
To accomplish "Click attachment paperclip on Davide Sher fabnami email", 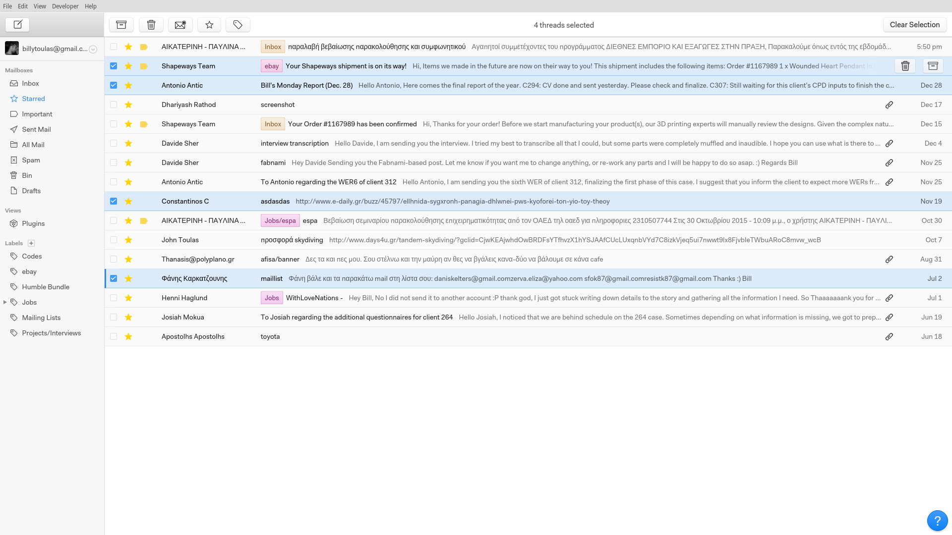I will tap(889, 162).
